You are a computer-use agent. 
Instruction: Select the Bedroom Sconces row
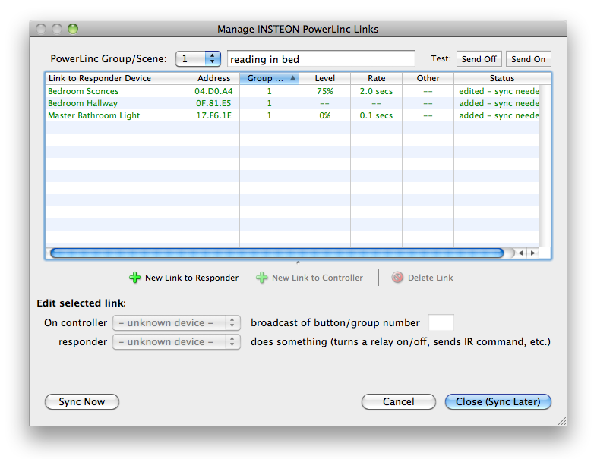(x=292, y=91)
